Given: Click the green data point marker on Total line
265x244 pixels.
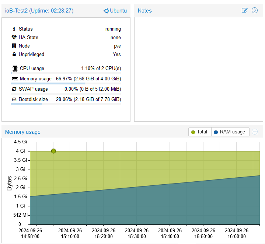Looking at the screenshot, I should pos(53,151).
